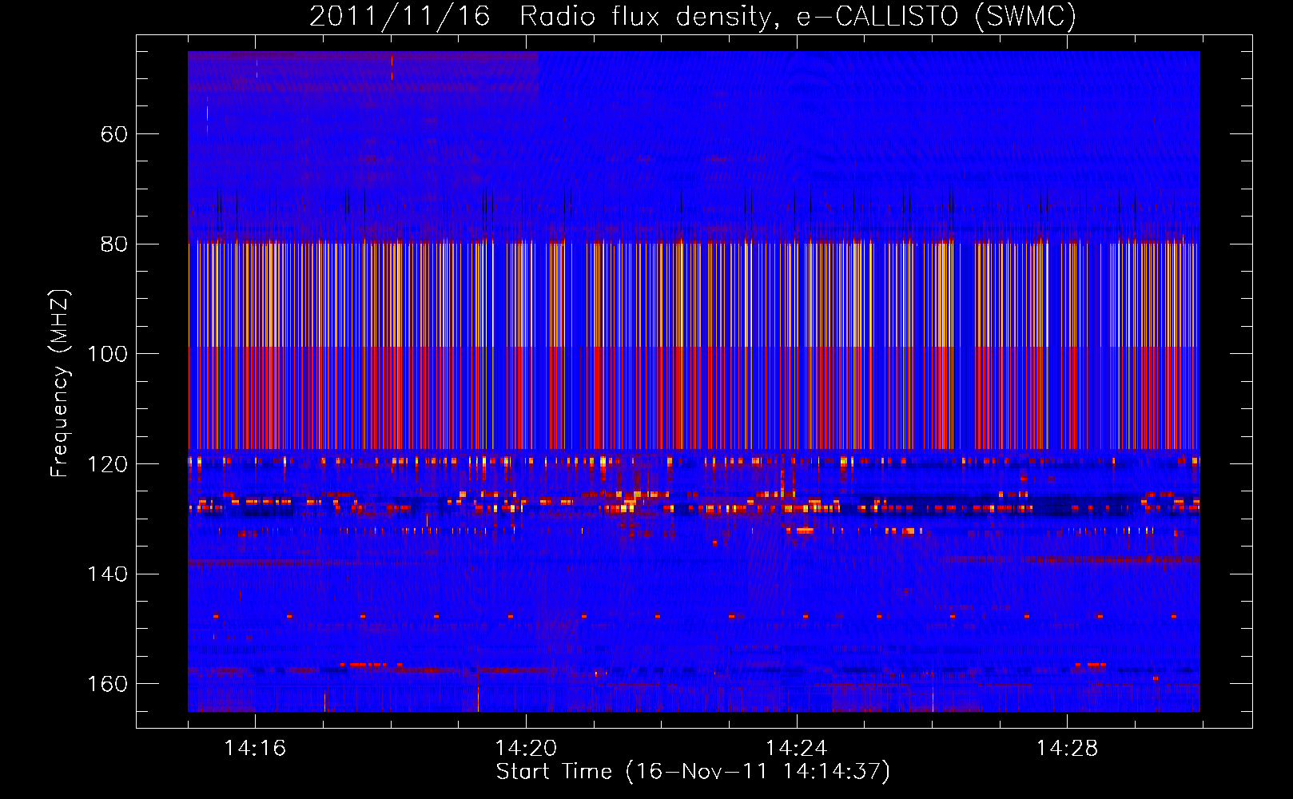Click the "Frequency (MHZ)" axis label
The height and width of the screenshot is (799, 1293).
tap(60, 384)
